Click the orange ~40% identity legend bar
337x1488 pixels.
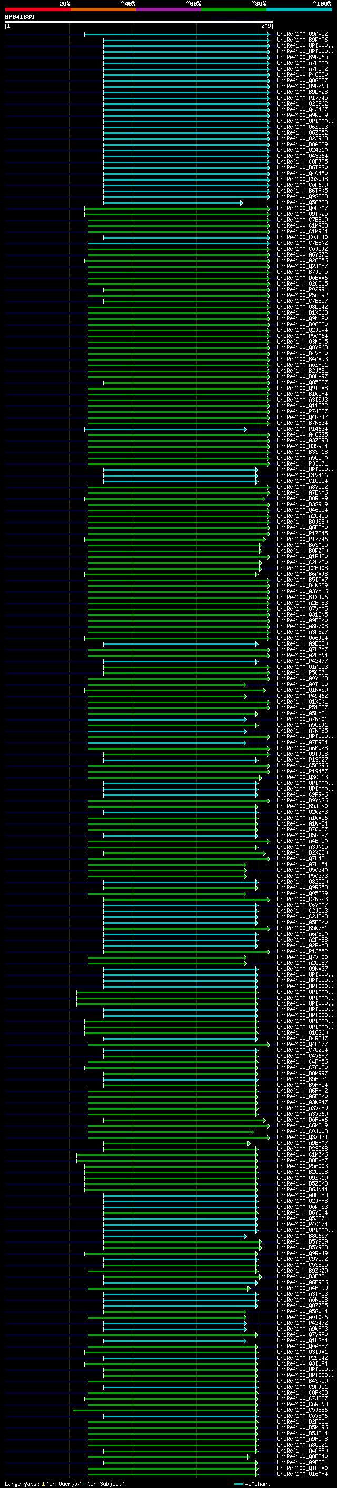[103, 10]
